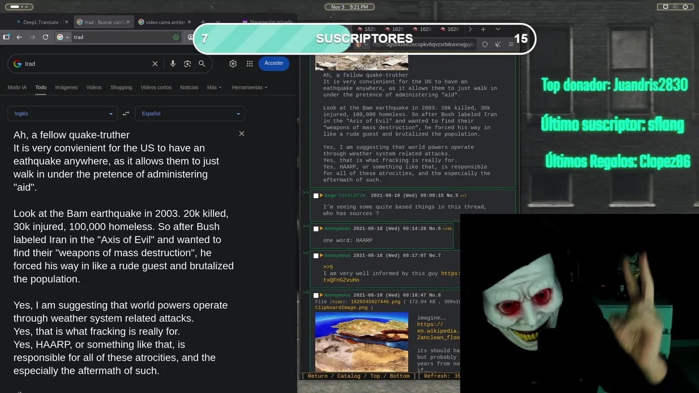The height and width of the screenshot is (393, 699).
Task: Jump to Bottom via footer link
Action: [x=400, y=376]
